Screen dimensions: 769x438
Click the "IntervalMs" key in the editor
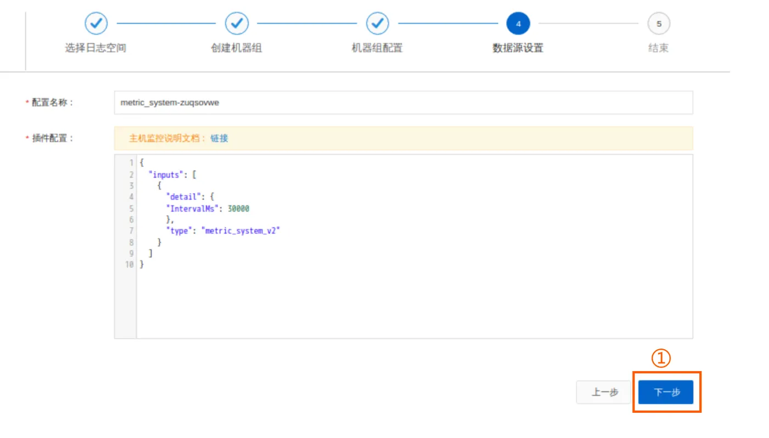click(x=192, y=209)
